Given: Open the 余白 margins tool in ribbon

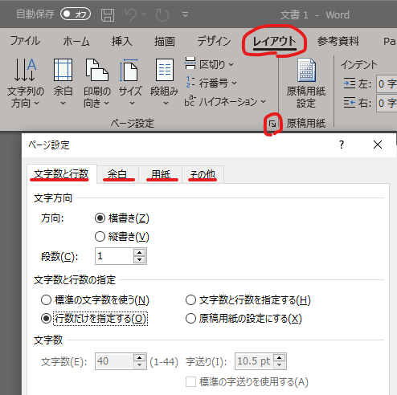Looking at the screenshot, I should 63,83.
